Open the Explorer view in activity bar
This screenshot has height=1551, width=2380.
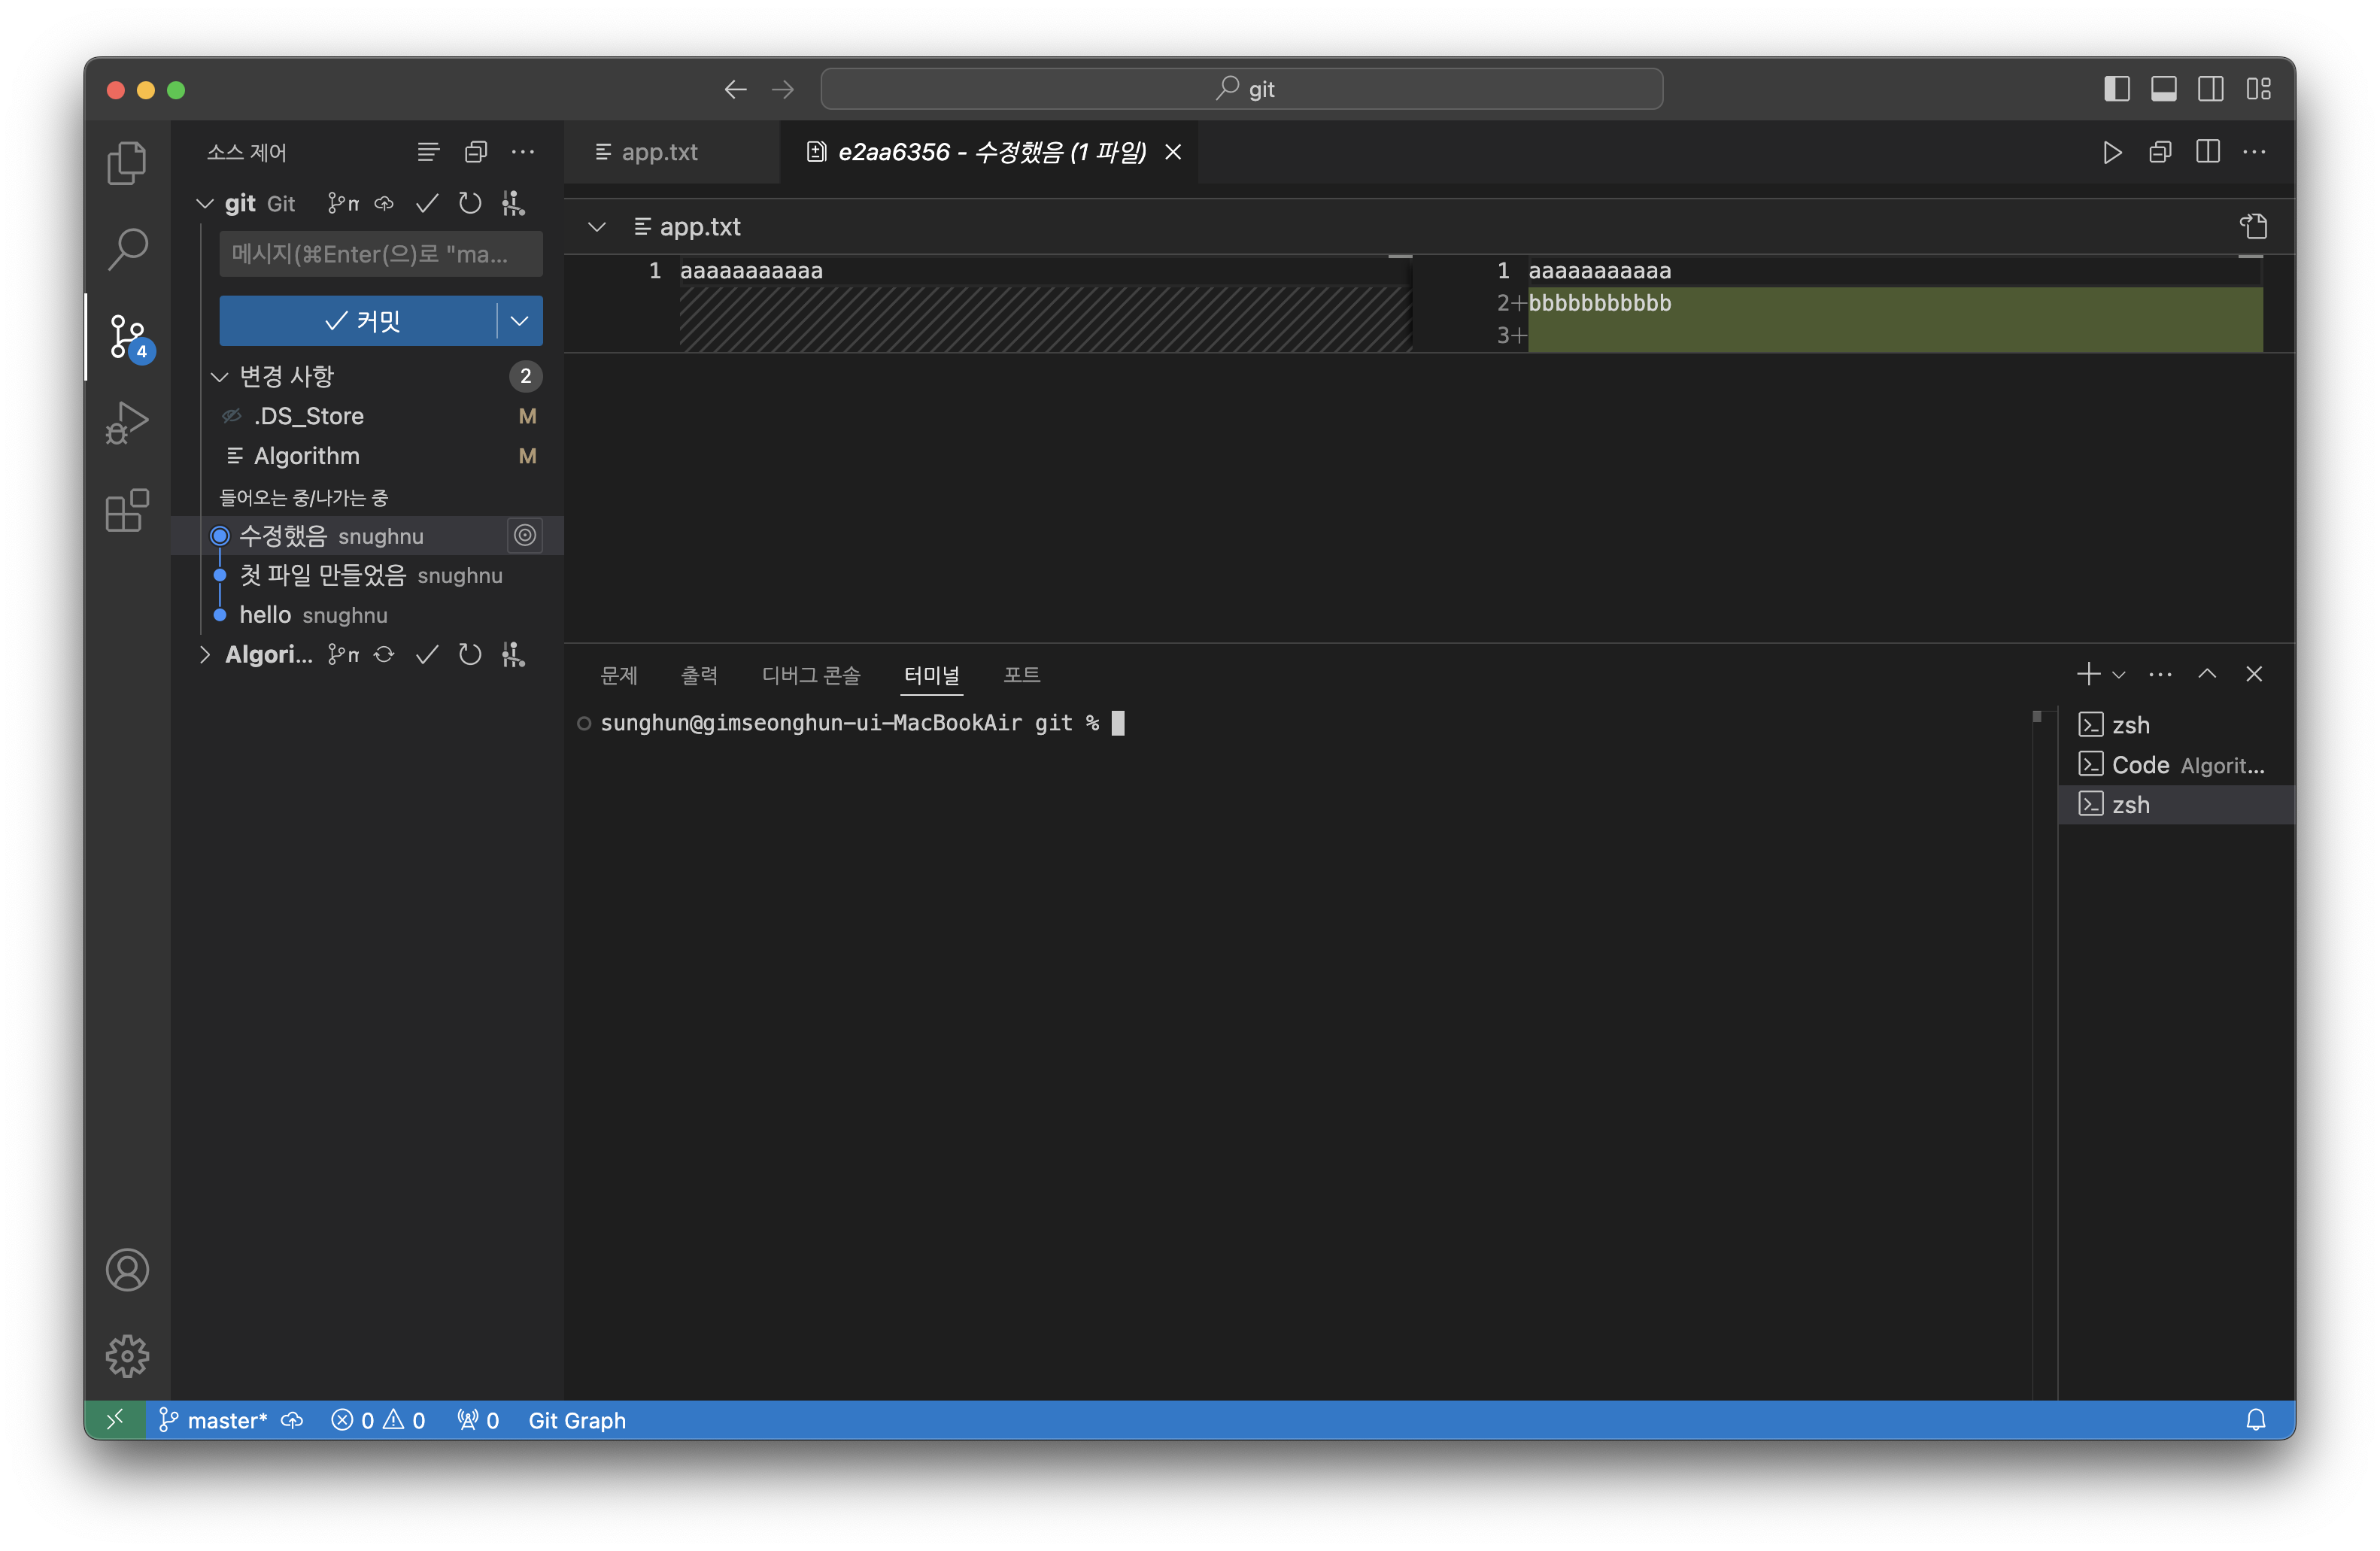click(127, 163)
